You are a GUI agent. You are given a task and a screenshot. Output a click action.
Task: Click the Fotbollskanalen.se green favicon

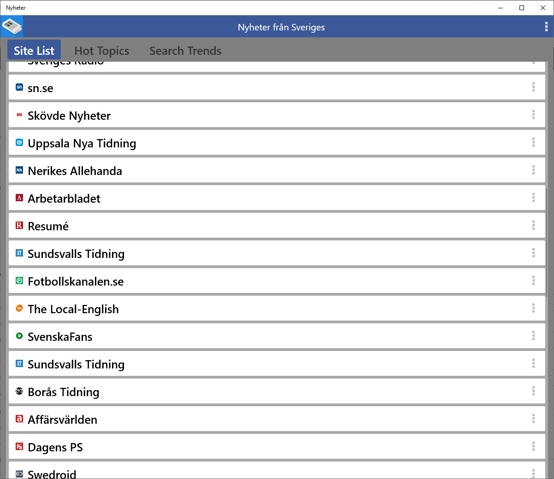19,280
